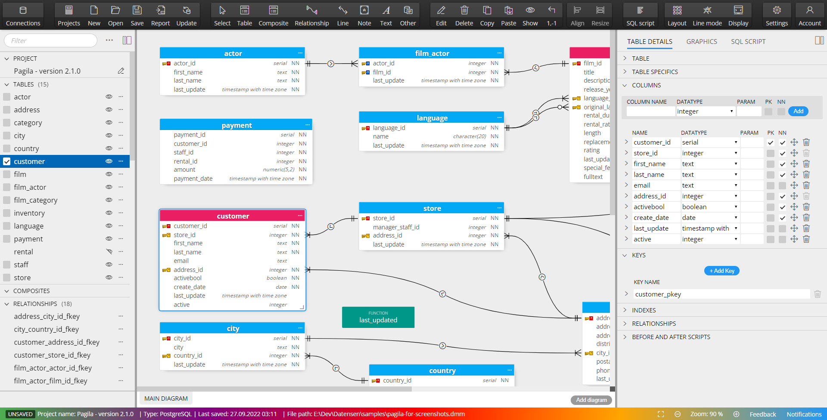Screen dimensions: 827x420
Task: Switch to the GRAPHICS tab
Action: [701, 41]
